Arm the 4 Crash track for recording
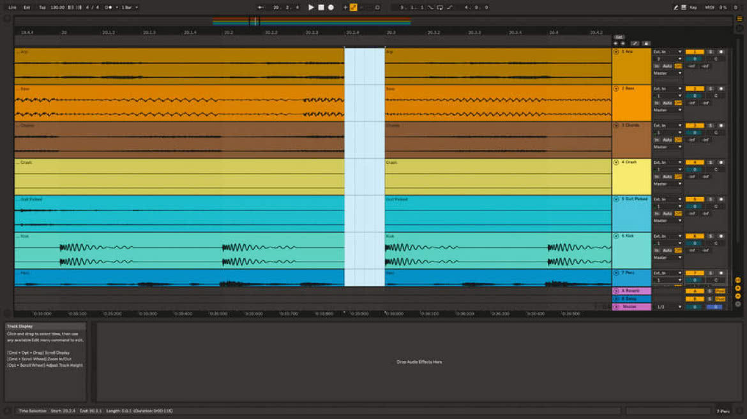 point(721,163)
